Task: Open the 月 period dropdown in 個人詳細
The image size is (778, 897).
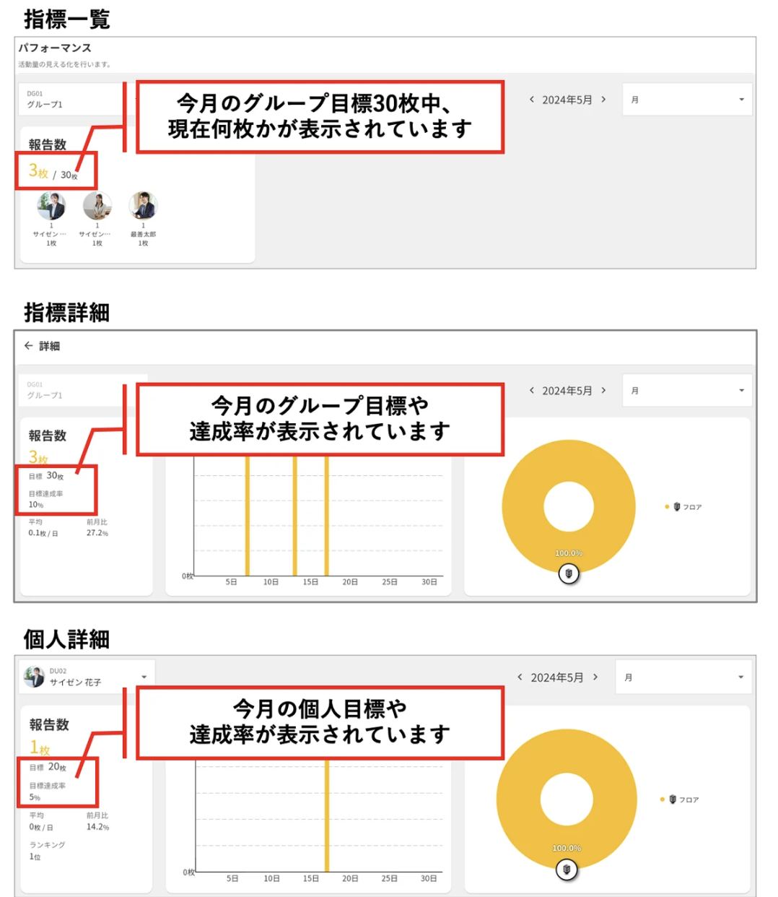Action: pyautogui.click(x=683, y=677)
